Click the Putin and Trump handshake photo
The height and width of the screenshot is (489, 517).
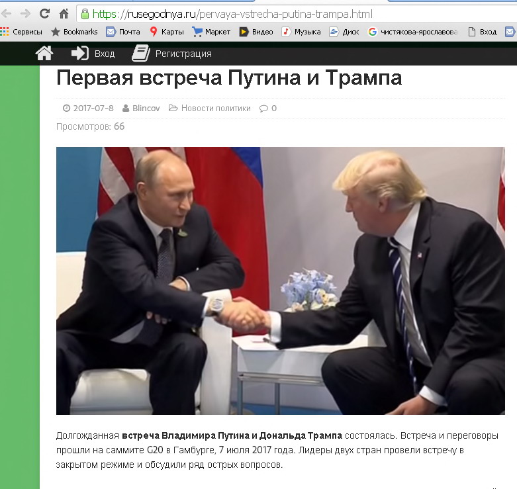point(281,281)
